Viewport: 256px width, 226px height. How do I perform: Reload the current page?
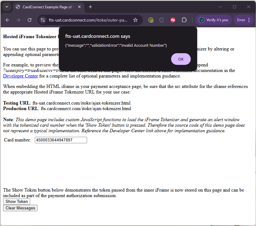coord(30,20)
